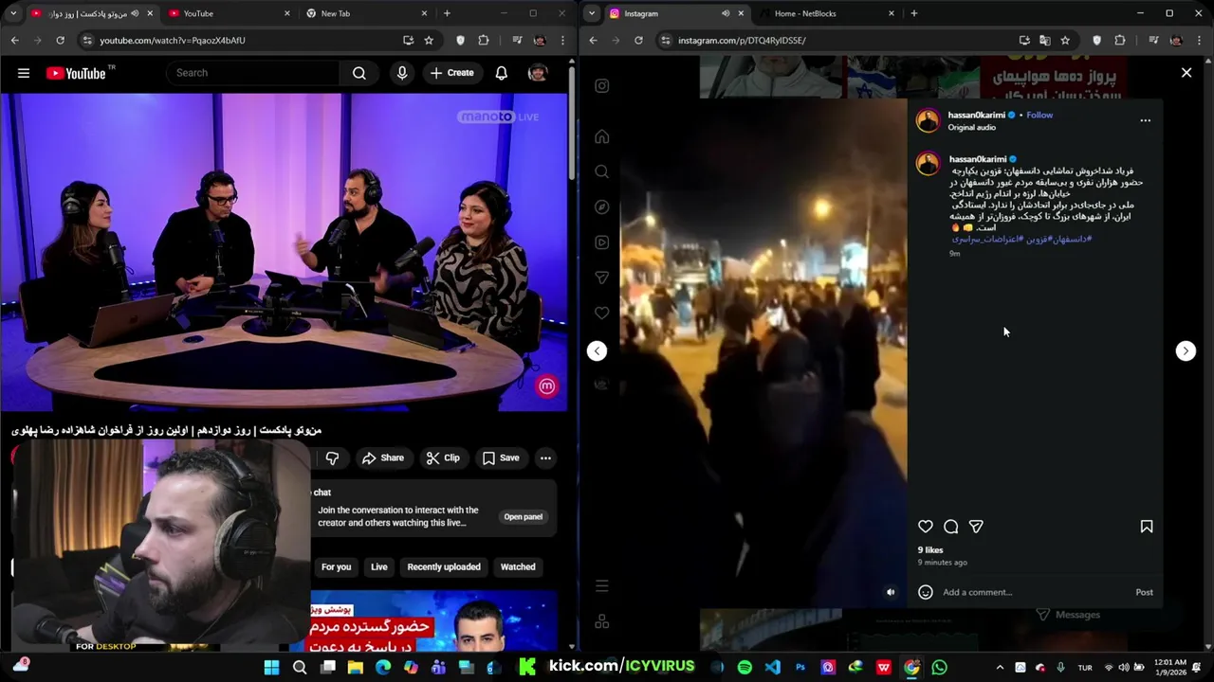Image resolution: width=1214 pixels, height=682 pixels.
Task: Open YouTube account avatar menu
Action: [x=538, y=73]
